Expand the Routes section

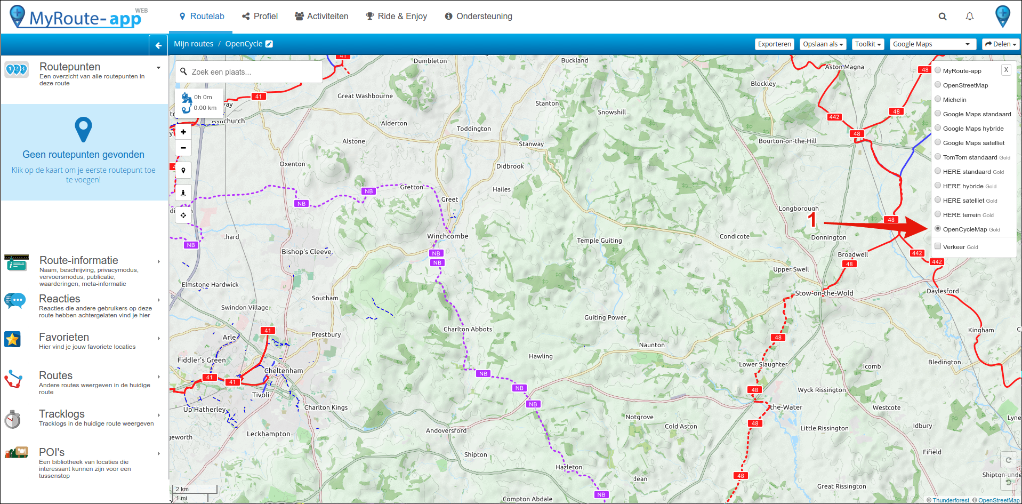click(159, 377)
